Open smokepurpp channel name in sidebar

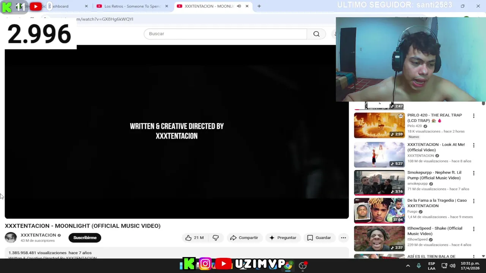click(417, 184)
